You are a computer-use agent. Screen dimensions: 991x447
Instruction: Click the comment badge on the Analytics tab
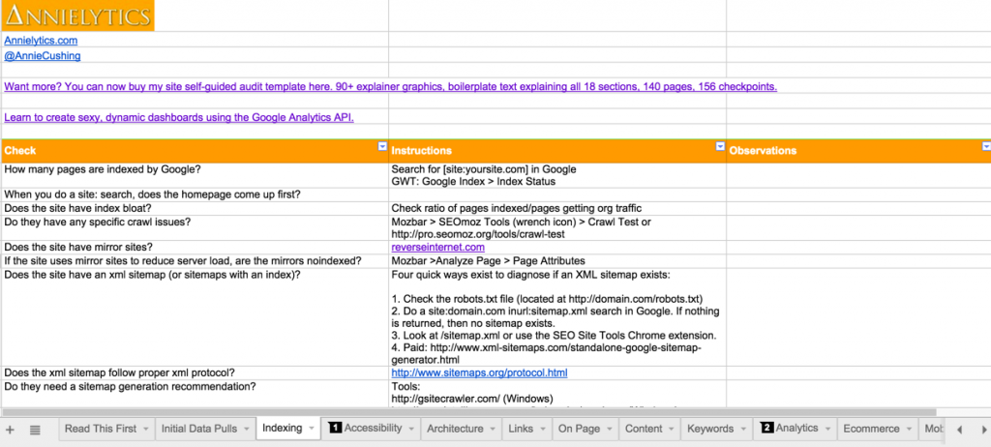[766, 428]
